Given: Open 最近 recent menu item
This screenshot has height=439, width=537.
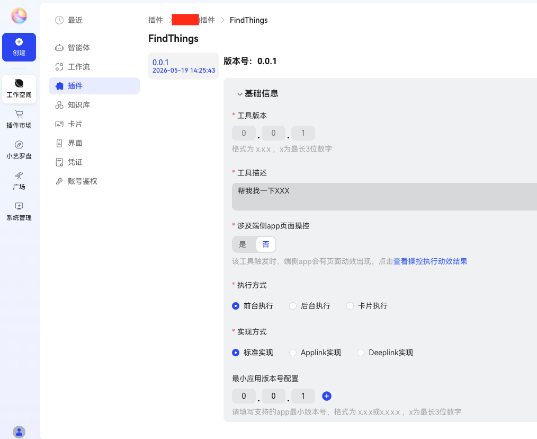Looking at the screenshot, I should coord(94,20).
